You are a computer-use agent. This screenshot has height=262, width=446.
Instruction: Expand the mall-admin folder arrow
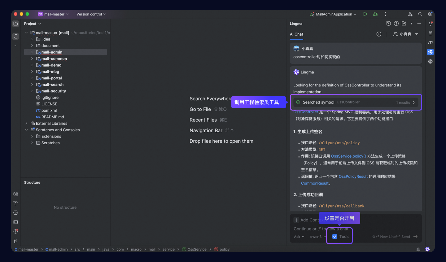click(x=32, y=52)
